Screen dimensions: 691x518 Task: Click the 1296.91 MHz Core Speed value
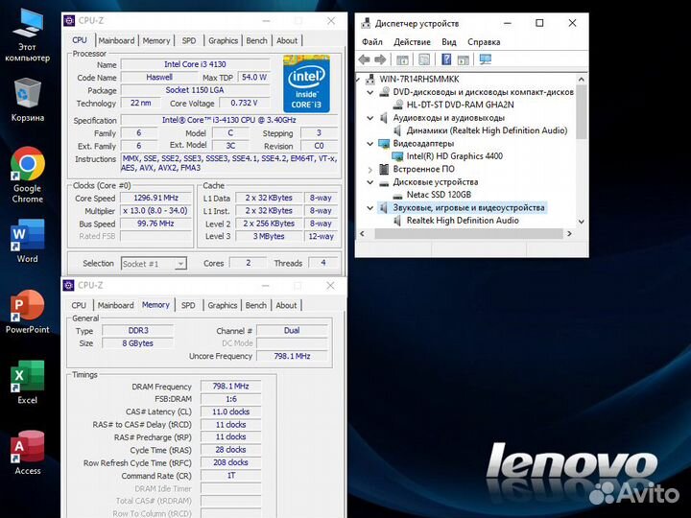tap(156, 199)
